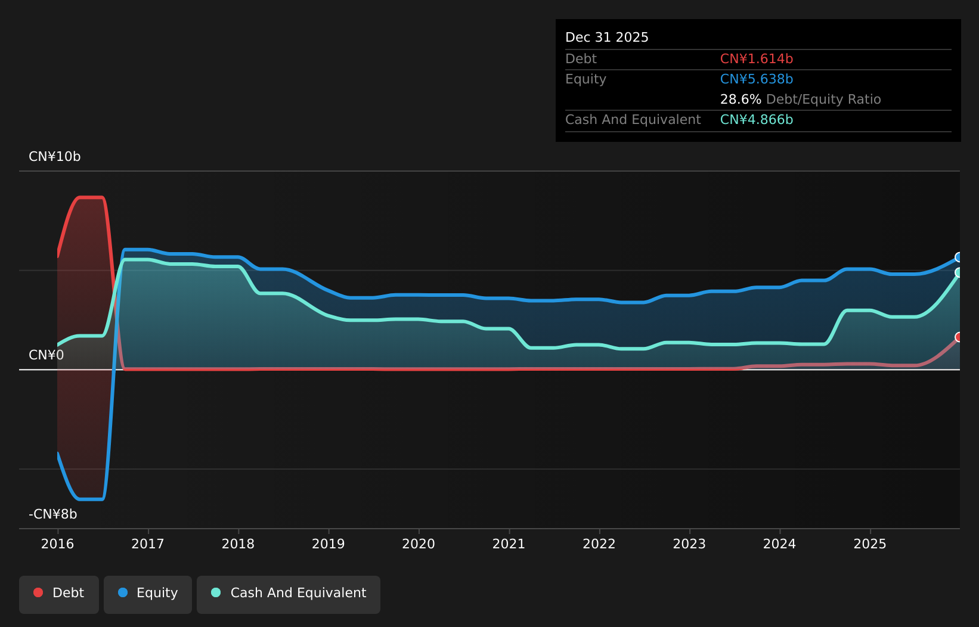Screen dimensions: 979x627
Task: Toggle the Equity series legend button
Action: pos(148,594)
